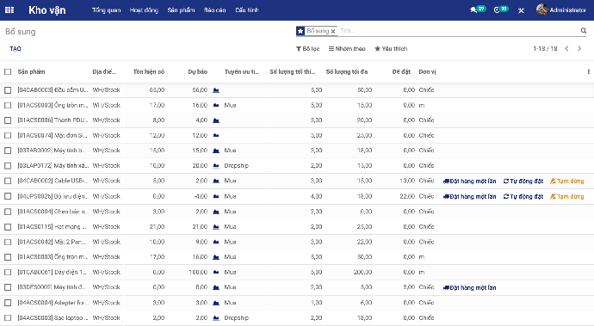594x326 pixels.
Task: Click Đặt hàng một lần for 04CAB0002
Action: click(x=470, y=181)
